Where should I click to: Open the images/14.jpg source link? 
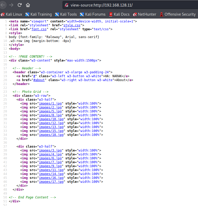pos(51,174)
